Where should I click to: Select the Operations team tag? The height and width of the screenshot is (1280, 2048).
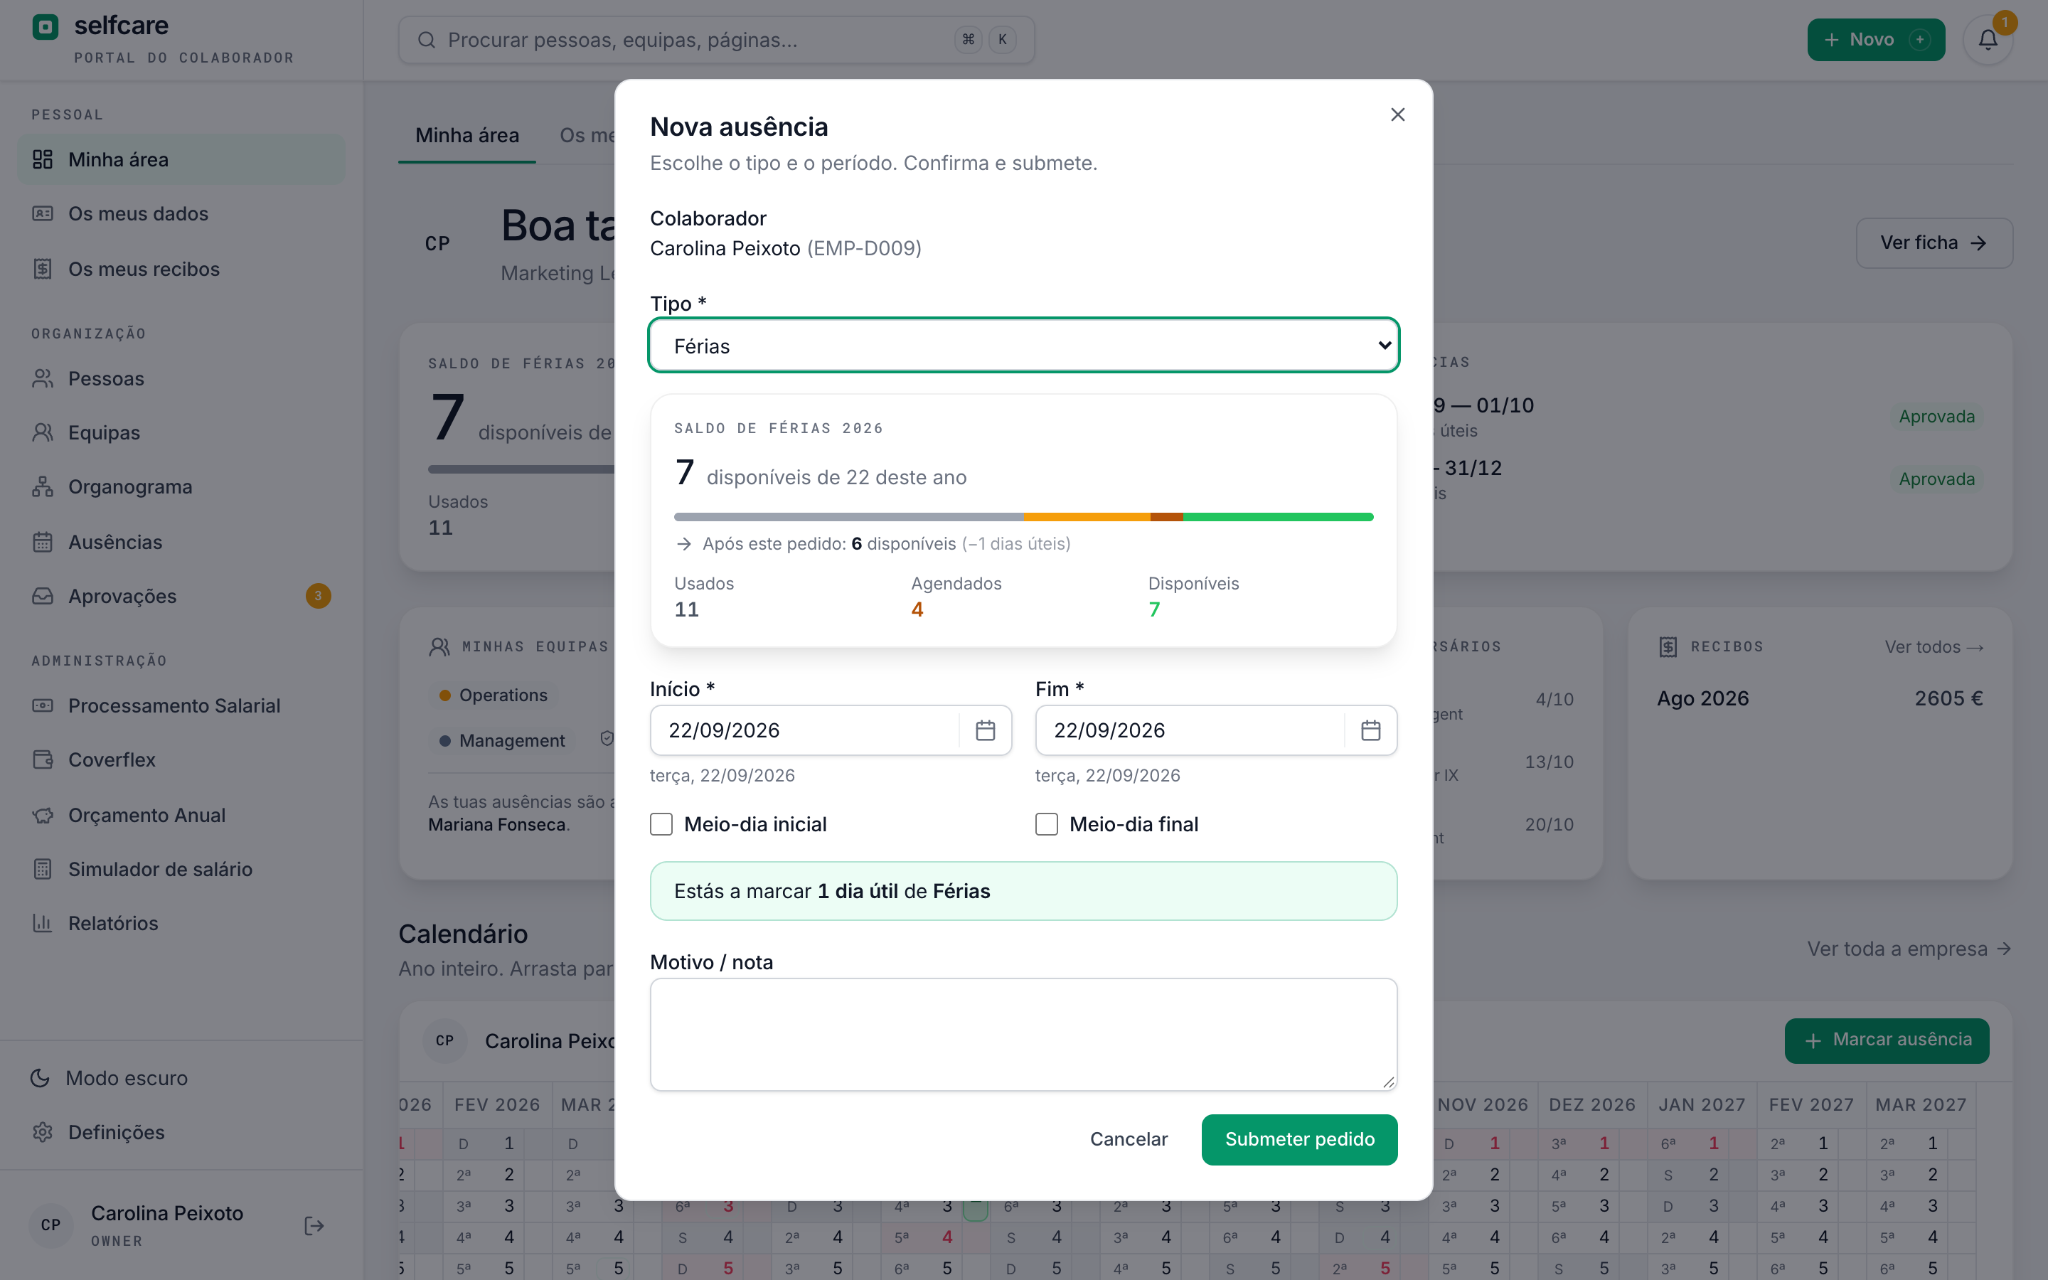pyautogui.click(x=494, y=695)
